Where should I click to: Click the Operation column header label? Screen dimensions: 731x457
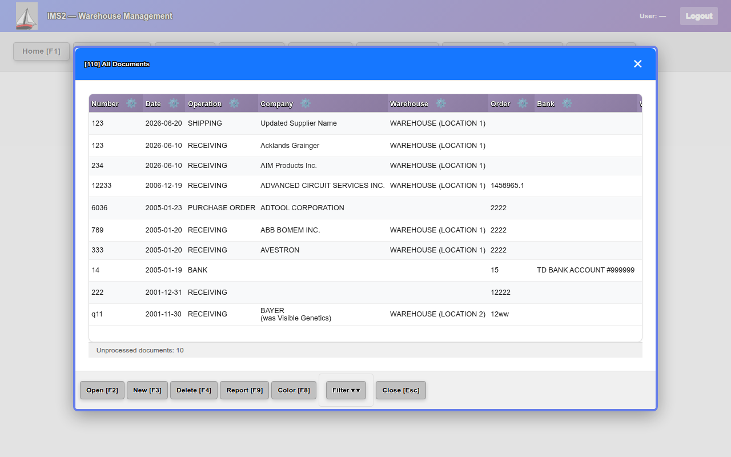point(204,104)
